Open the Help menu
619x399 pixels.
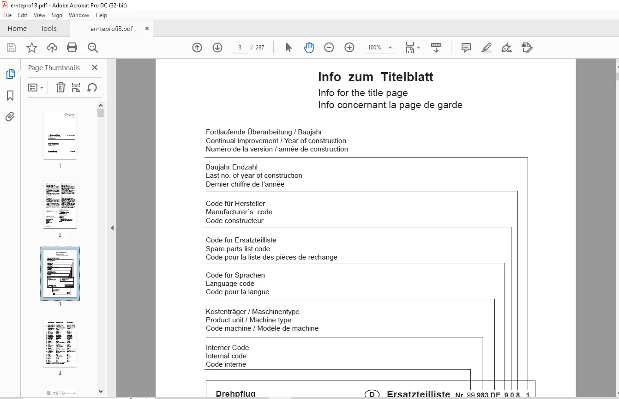[x=101, y=15]
